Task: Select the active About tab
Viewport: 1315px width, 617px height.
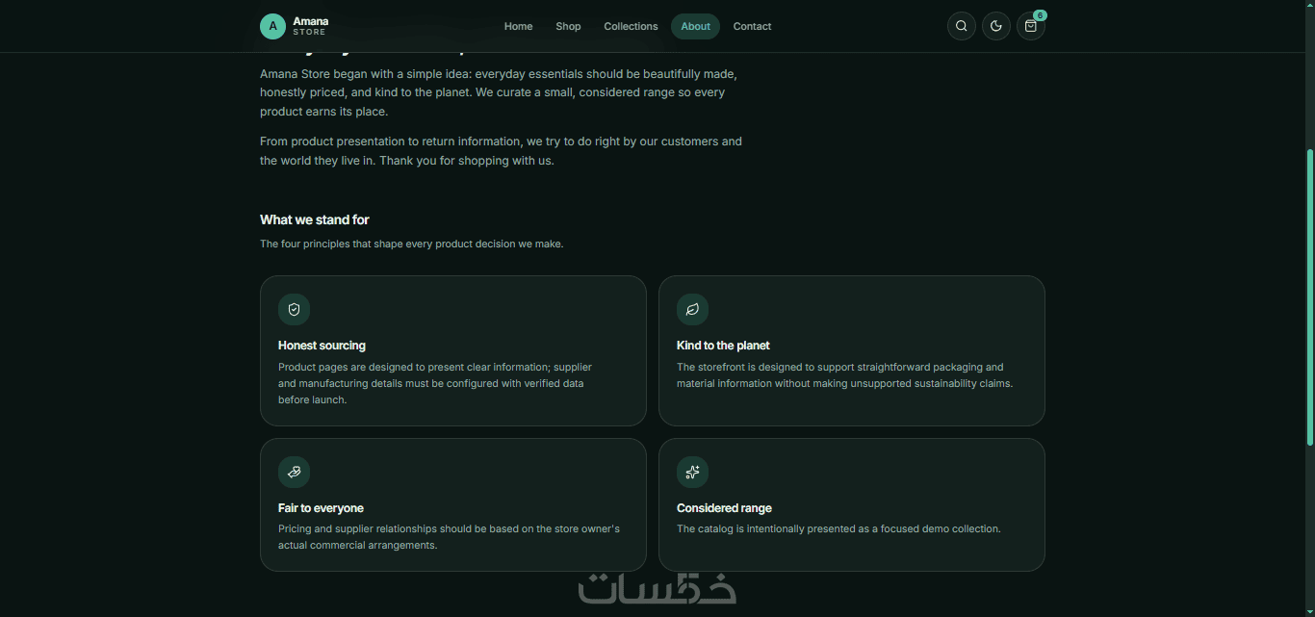Action: [695, 26]
